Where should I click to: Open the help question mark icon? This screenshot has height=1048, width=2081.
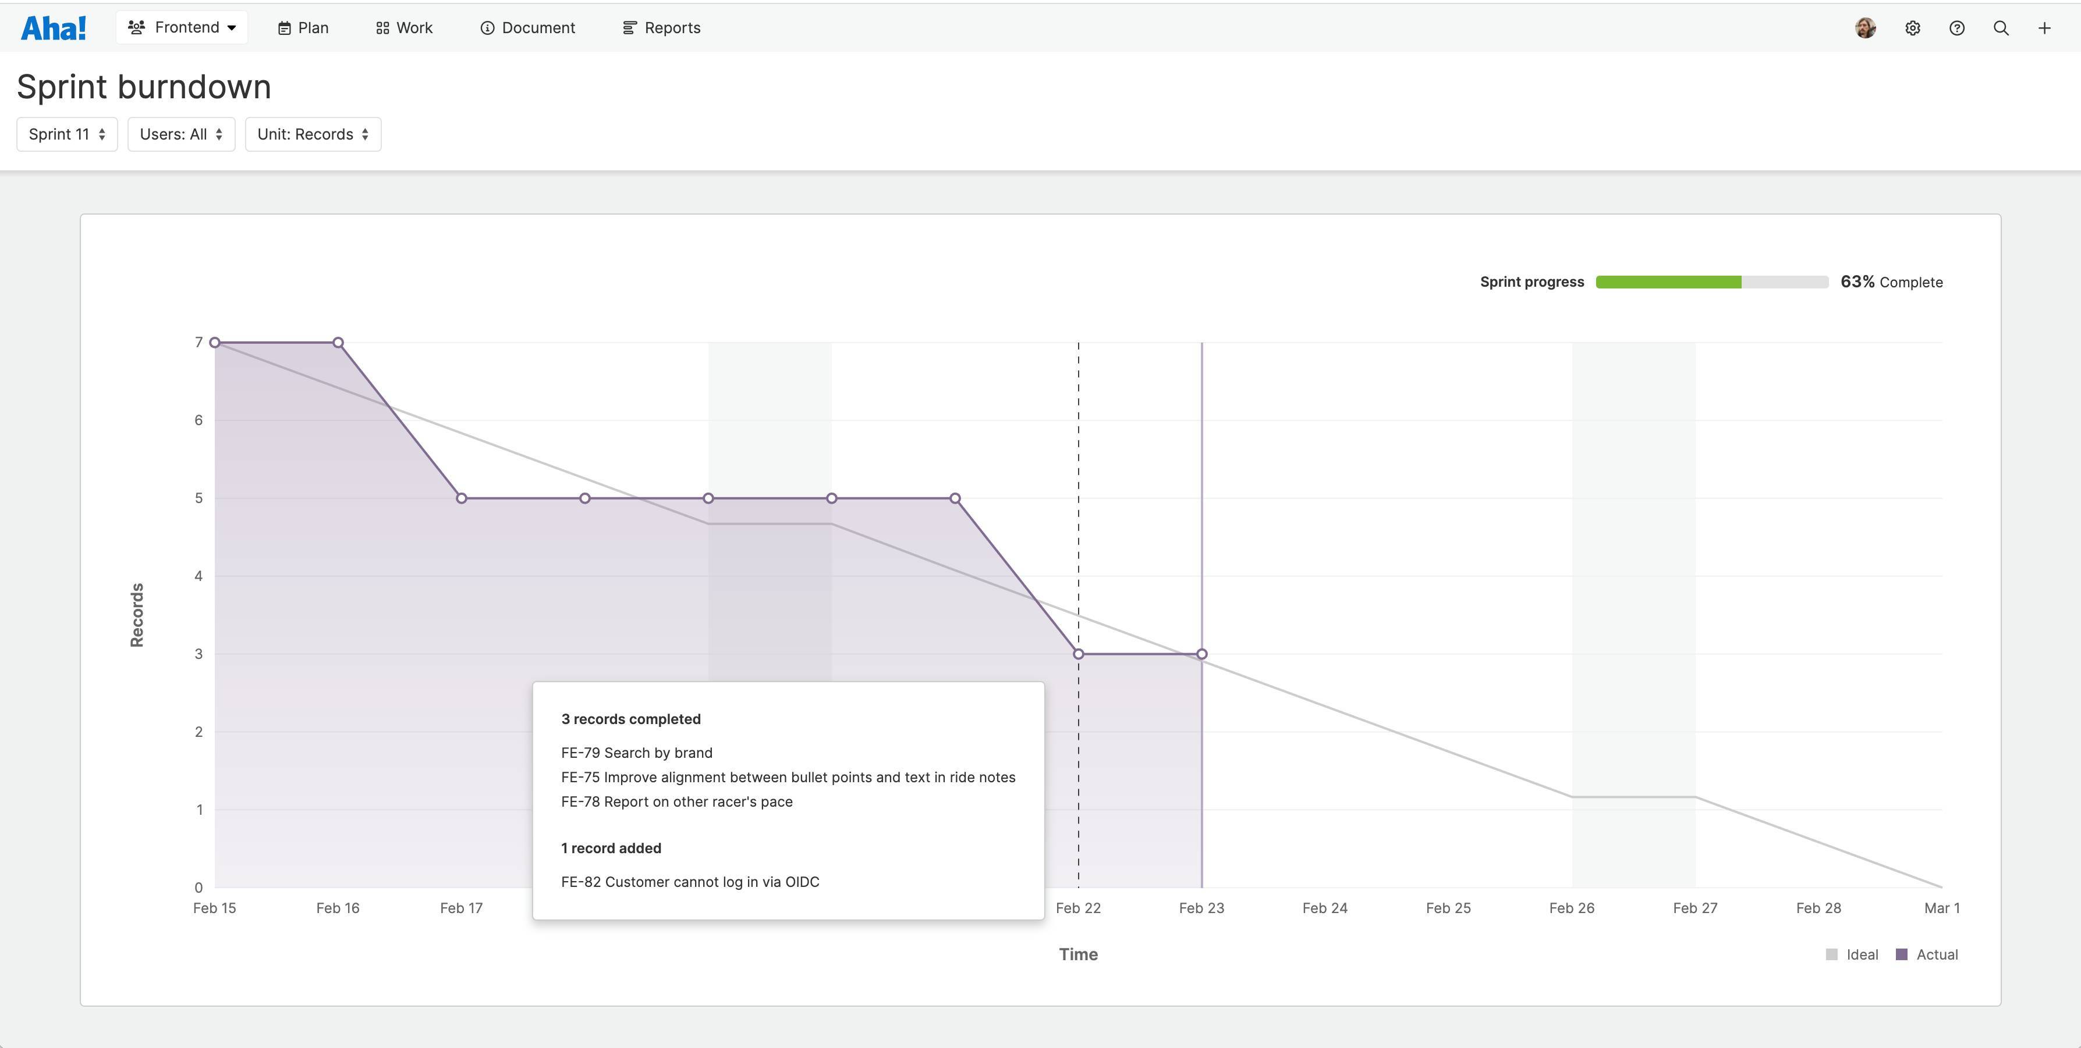(x=1958, y=27)
